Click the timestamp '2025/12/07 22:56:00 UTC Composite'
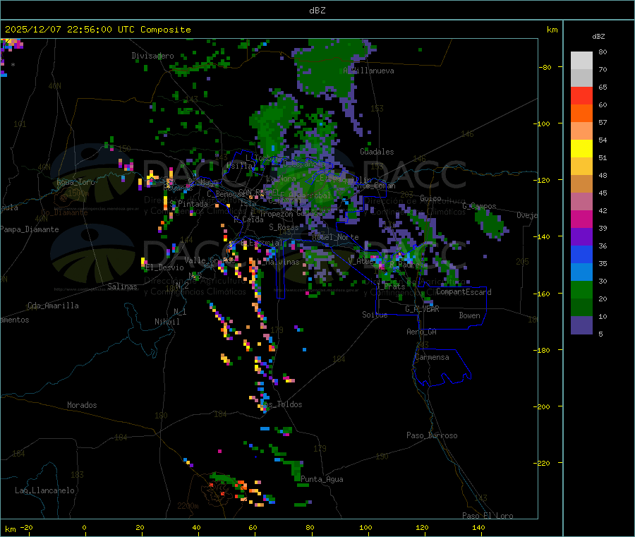This screenshot has width=635, height=537. [97, 30]
